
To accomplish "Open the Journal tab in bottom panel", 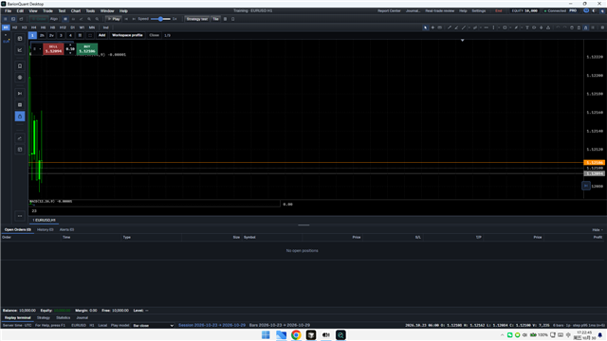I will (83, 318).
